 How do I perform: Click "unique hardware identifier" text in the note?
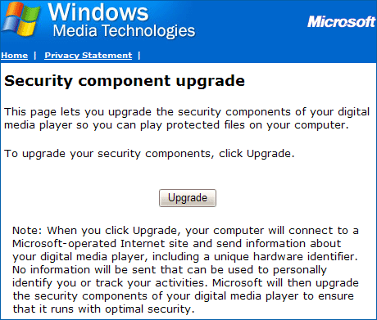click(285, 257)
